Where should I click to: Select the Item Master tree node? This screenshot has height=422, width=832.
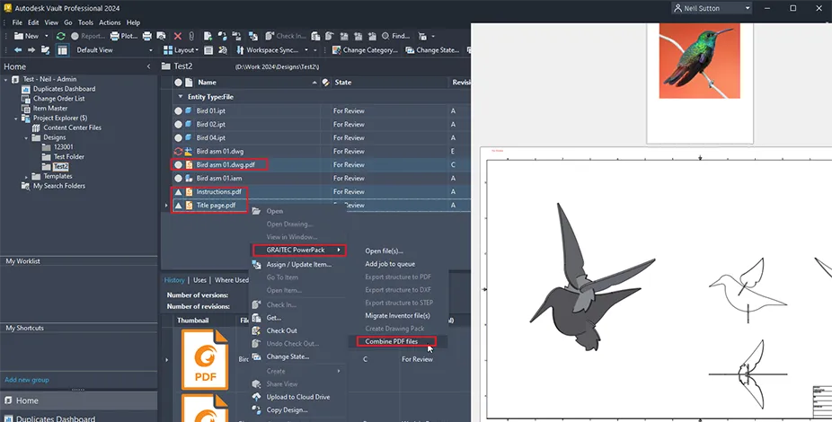point(50,108)
